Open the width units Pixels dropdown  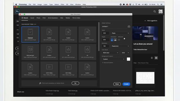120,33
